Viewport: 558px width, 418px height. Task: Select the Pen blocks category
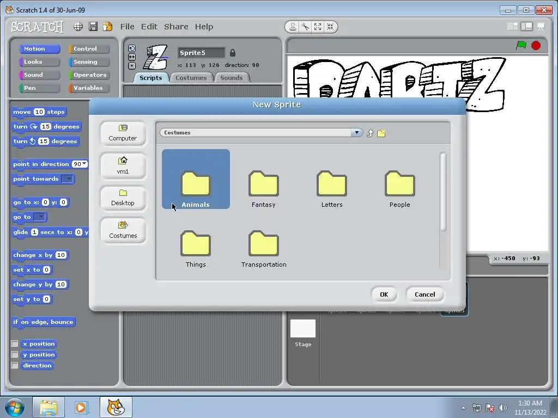pyautogui.click(x=39, y=88)
